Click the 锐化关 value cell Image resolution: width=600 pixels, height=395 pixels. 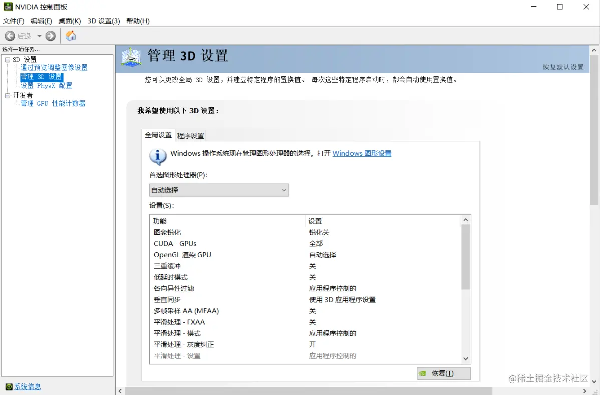tap(319, 232)
